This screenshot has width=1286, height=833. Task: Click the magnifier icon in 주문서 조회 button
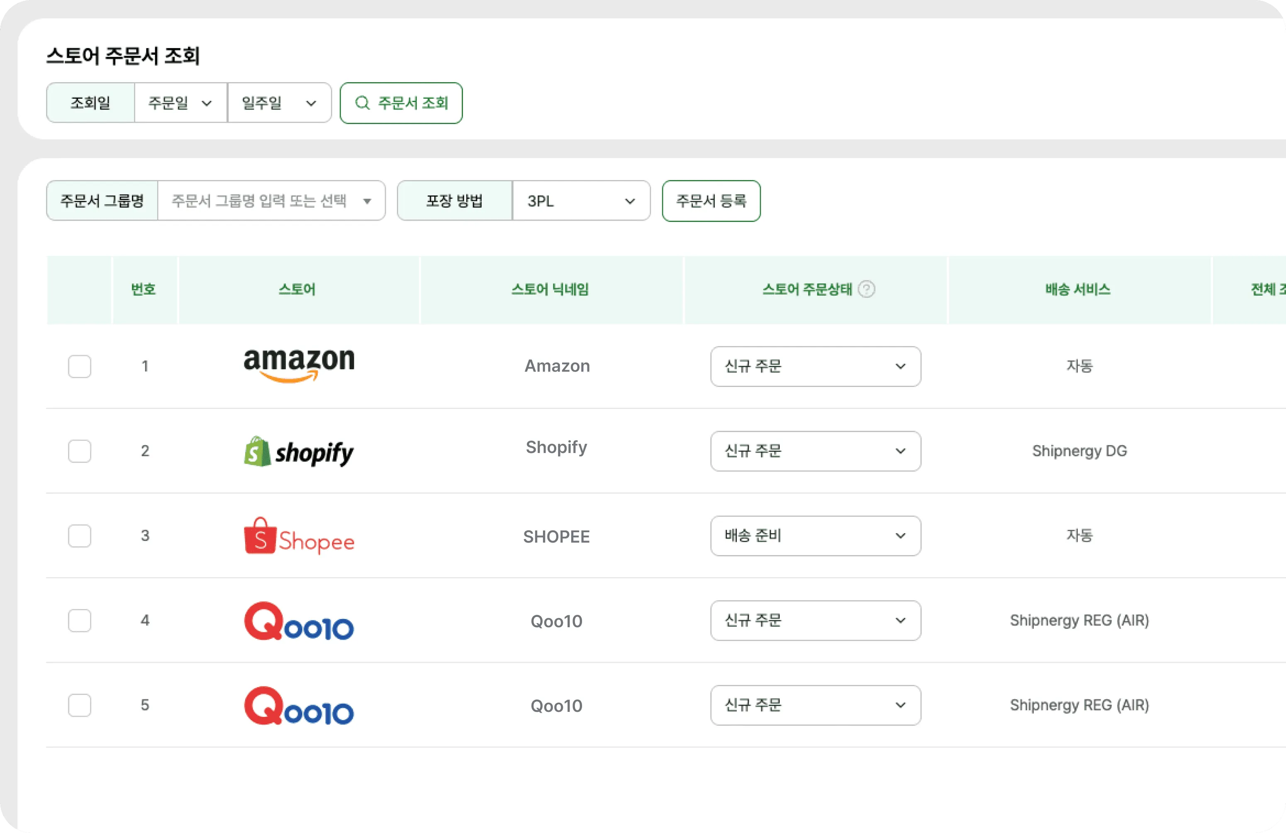coord(362,102)
